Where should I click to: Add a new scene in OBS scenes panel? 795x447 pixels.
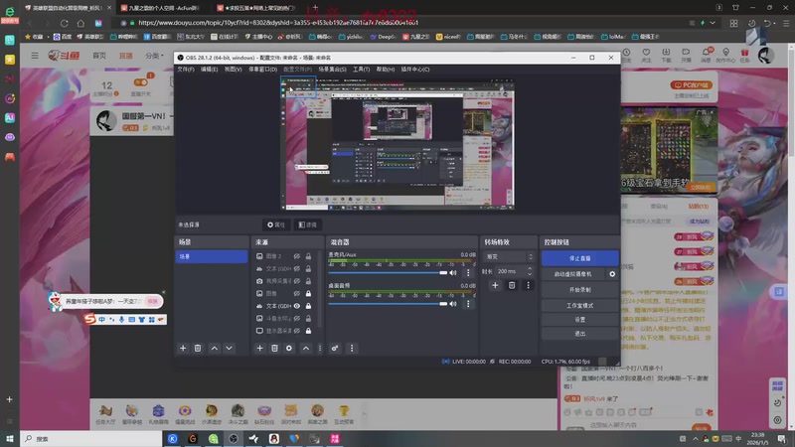point(183,349)
